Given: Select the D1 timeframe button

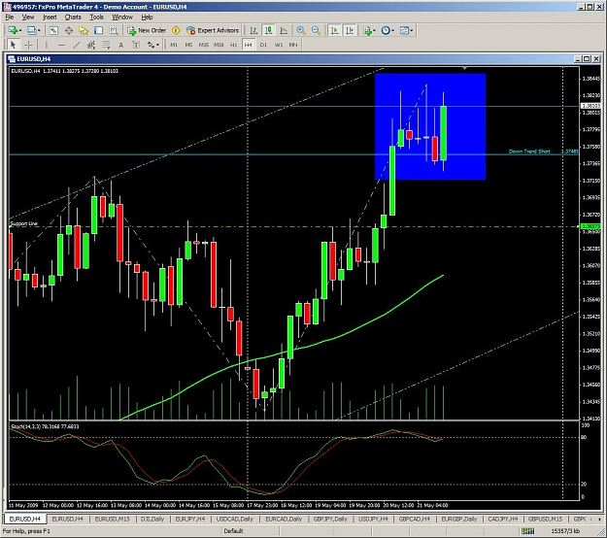Looking at the screenshot, I should (x=263, y=45).
